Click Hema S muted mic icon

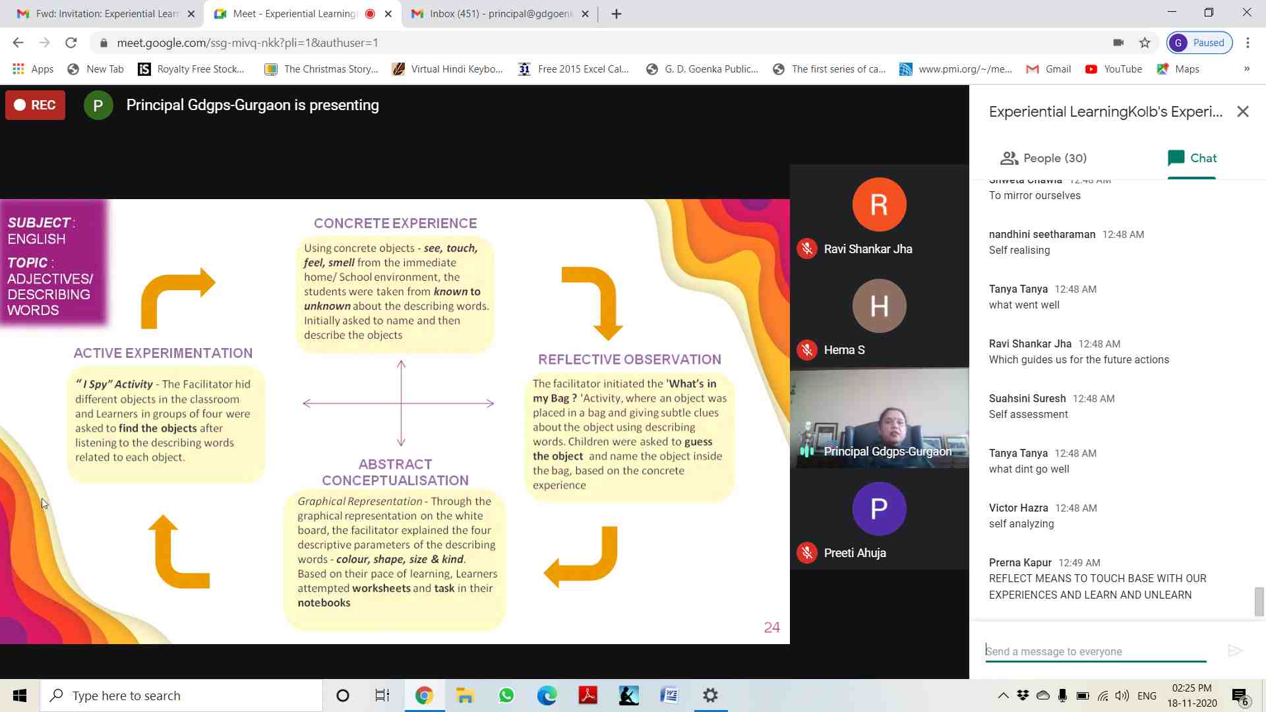(807, 350)
